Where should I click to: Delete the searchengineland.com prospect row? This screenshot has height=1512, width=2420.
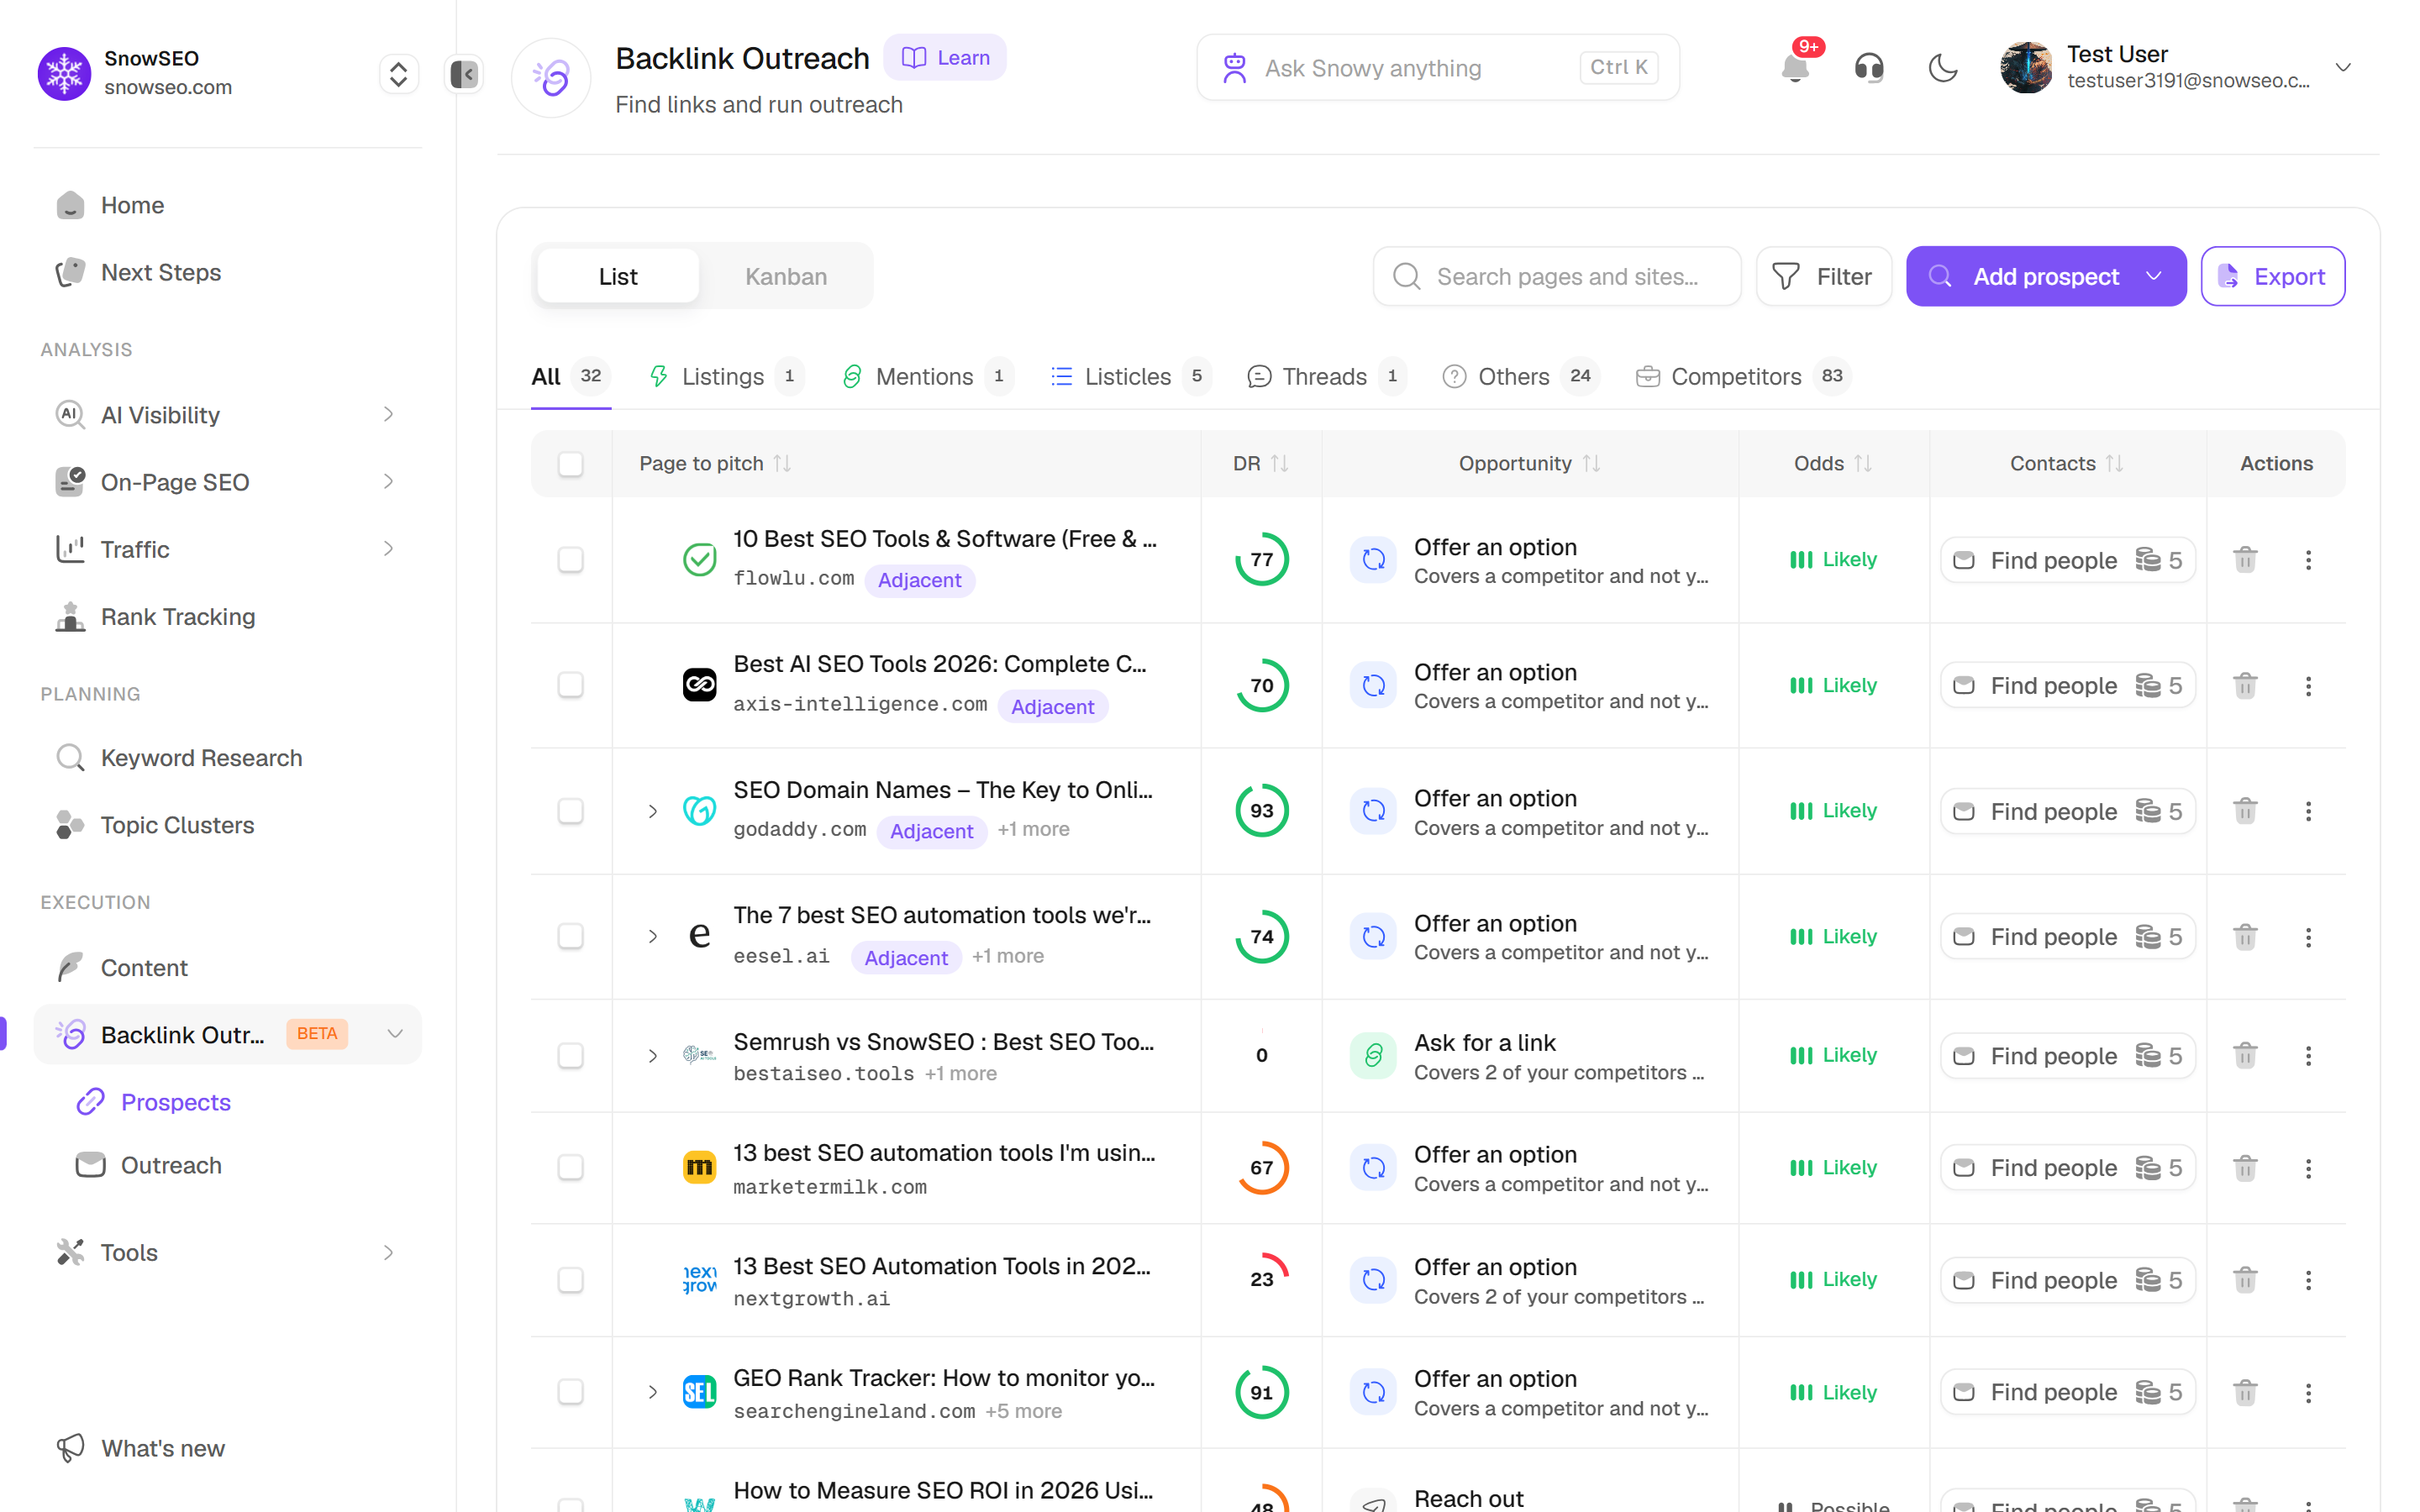coord(2245,1392)
